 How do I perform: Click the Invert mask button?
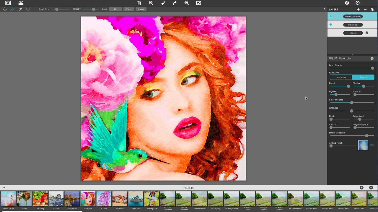click(x=141, y=9)
